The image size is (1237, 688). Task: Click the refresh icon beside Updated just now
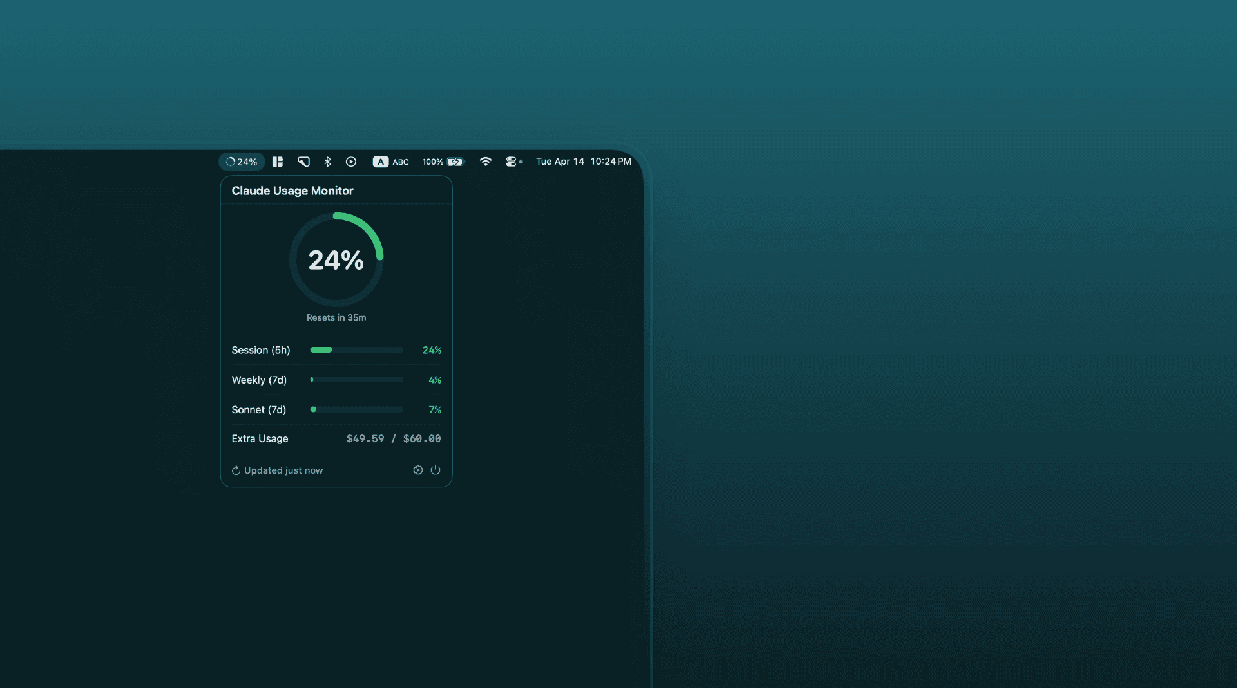pyautogui.click(x=236, y=470)
